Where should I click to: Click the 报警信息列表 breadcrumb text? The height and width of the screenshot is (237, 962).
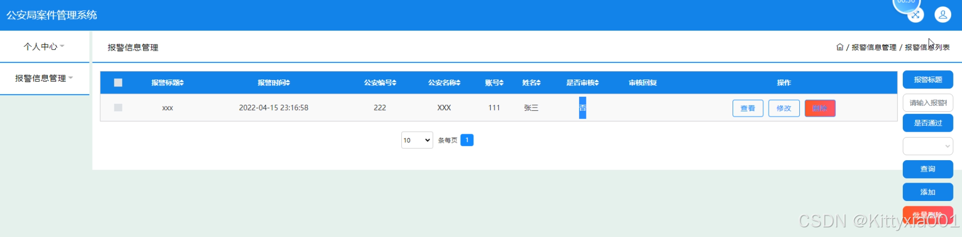(927, 47)
